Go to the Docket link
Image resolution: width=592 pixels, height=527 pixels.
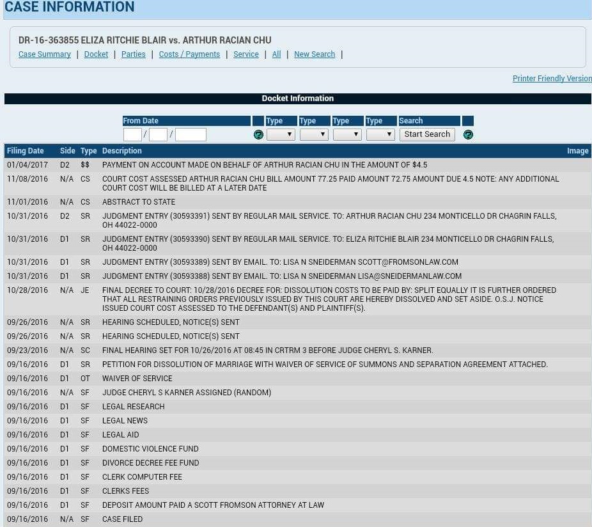tap(96, 54)
